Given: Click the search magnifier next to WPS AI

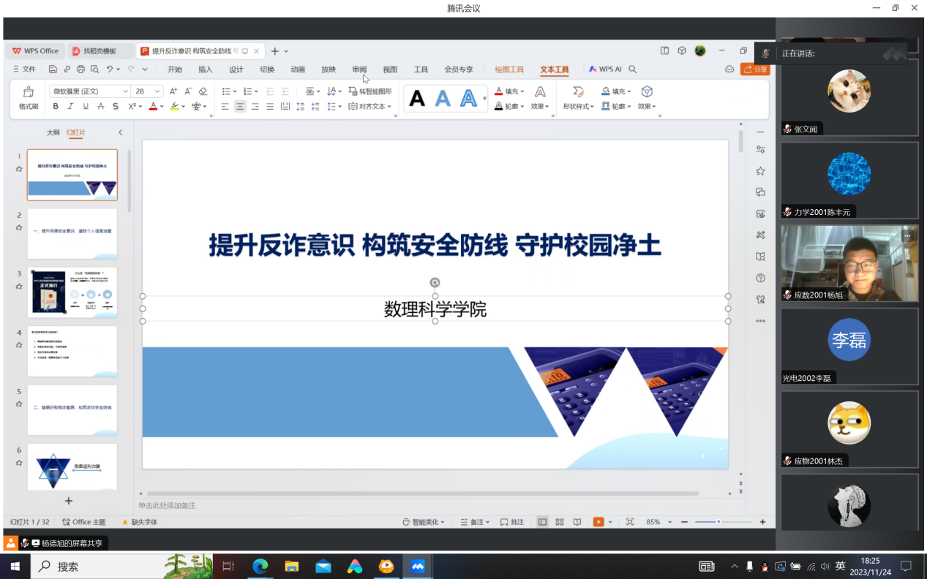Looking at the screenshot, I should tap(633, 69).
